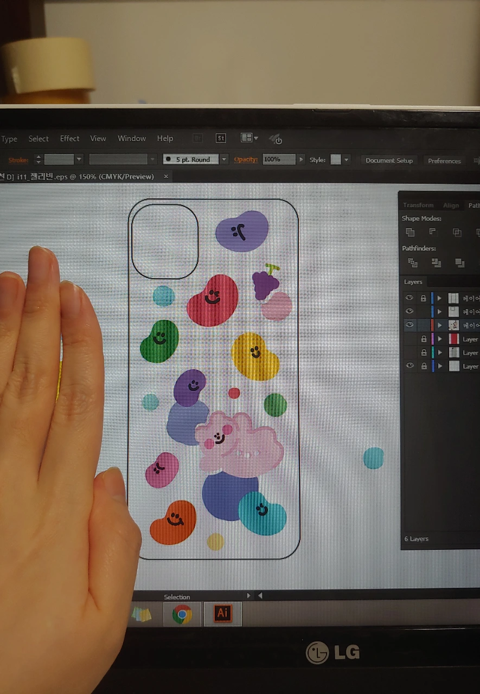Screen dimensions: 480x694
Task: Open Google Chrome from the taskbar
Action: 182,614
